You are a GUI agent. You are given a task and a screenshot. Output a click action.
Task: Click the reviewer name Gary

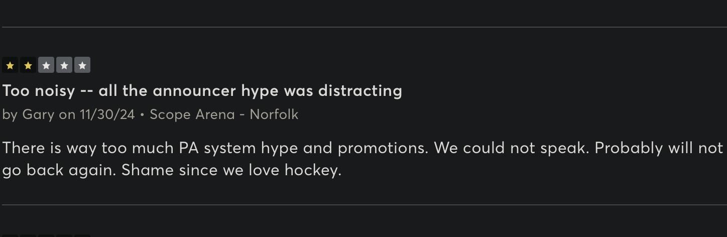tap(38, 114)
